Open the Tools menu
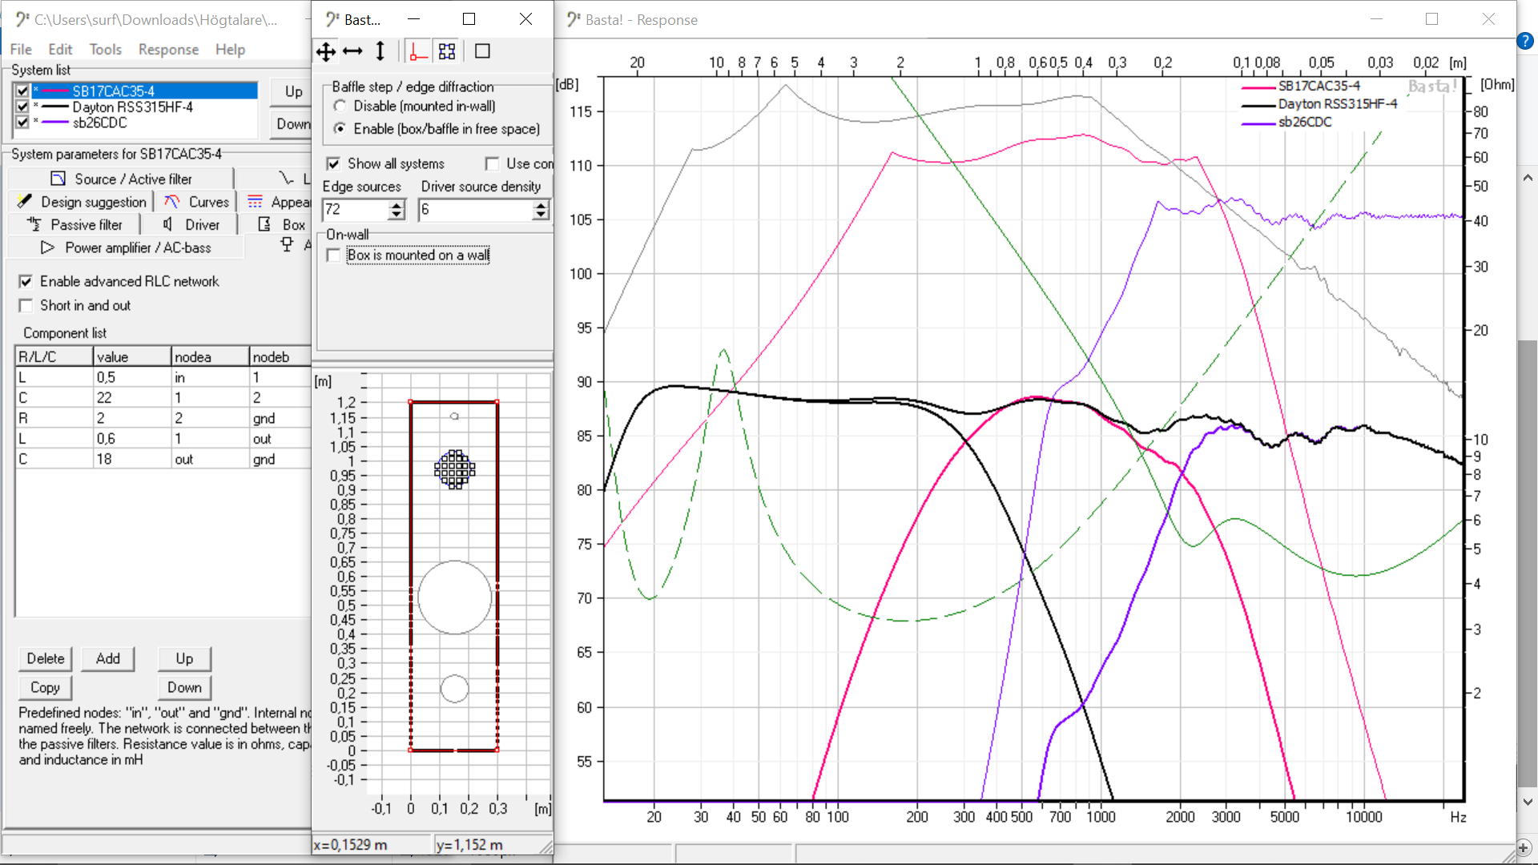 click(106, 50)
